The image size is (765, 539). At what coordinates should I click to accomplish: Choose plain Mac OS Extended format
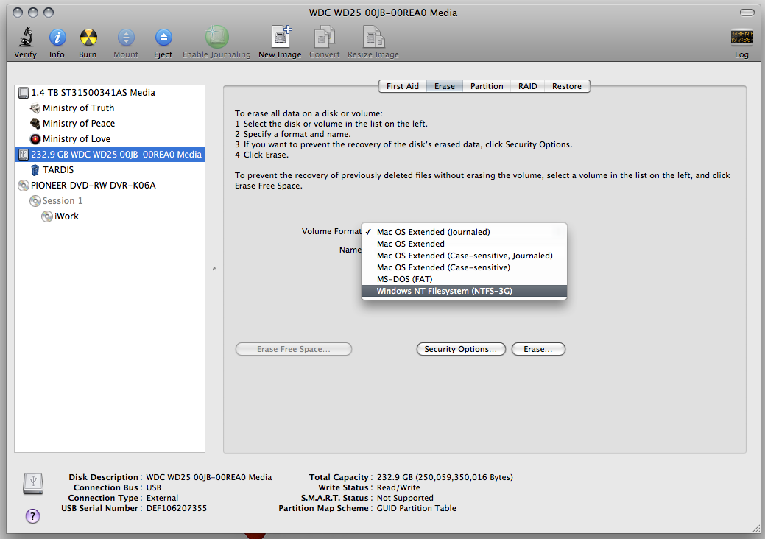tap(464, 244)
